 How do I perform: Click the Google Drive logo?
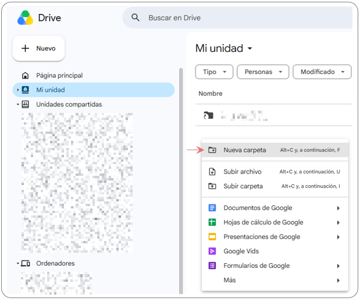click(25, 17)
